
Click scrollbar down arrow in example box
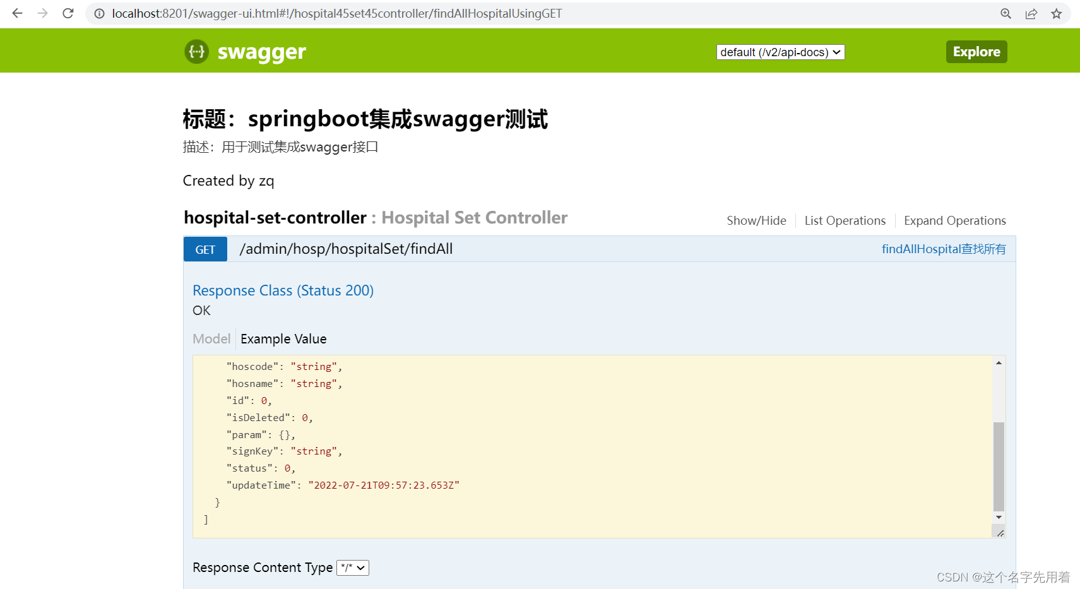coord(999,517)
